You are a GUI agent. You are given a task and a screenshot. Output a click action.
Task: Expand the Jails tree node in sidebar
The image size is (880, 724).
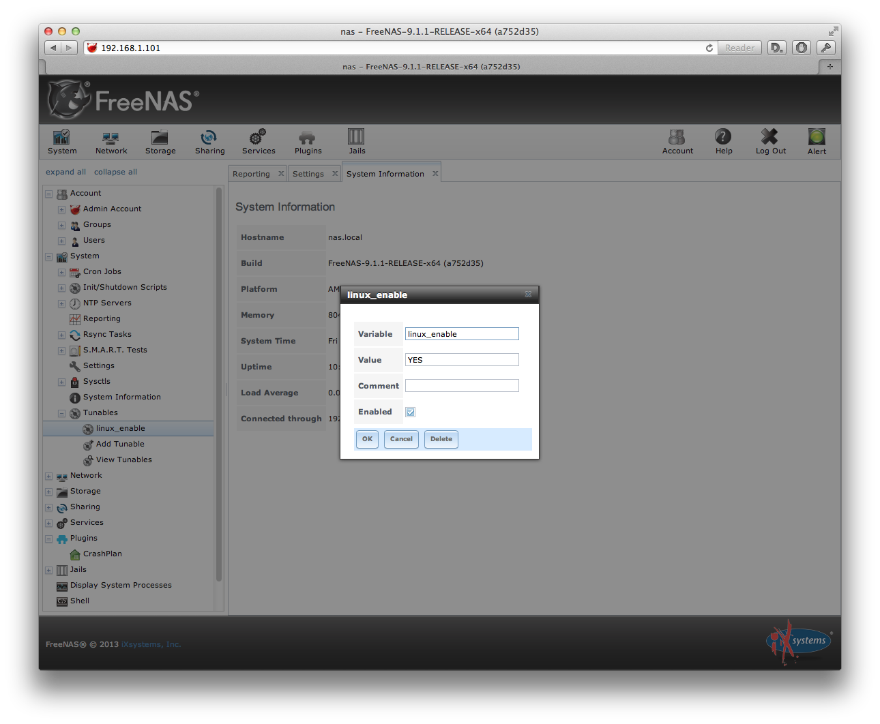point(49,570)
